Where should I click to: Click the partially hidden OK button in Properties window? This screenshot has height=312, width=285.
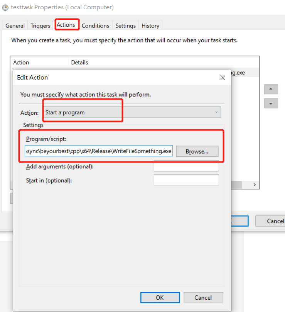[x=240, y=221]
